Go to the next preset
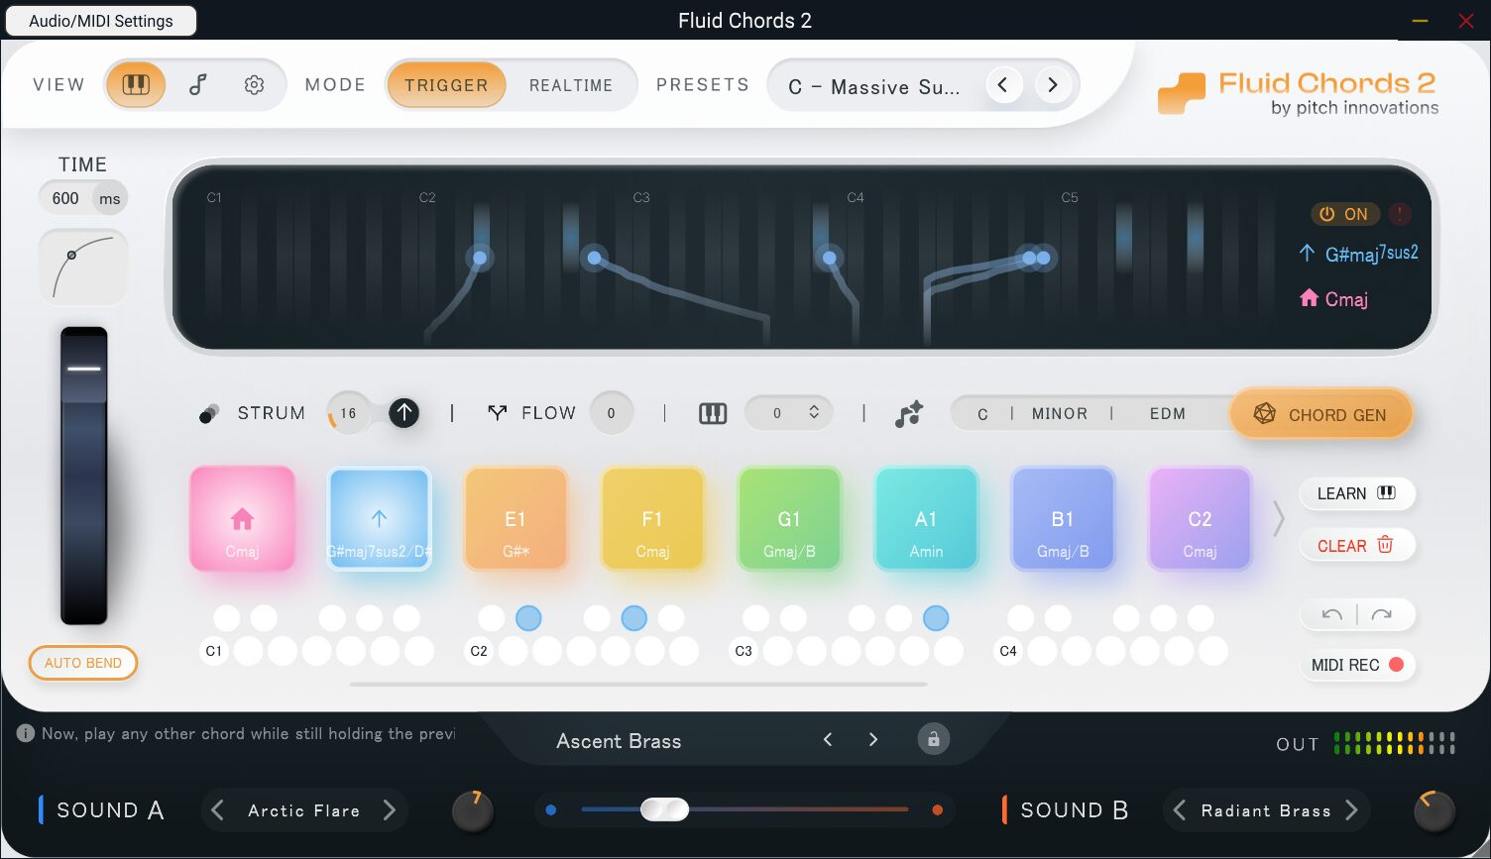 coord(1053,85)
